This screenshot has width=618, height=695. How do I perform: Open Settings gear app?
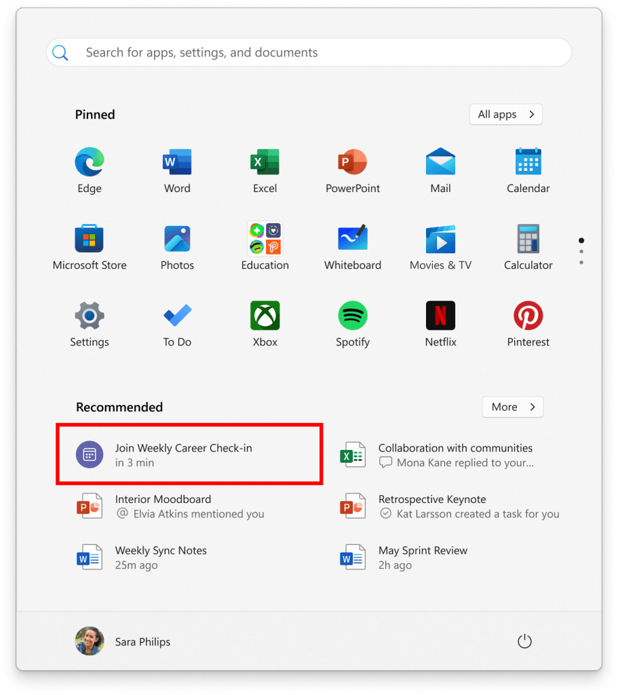click(90, 324)
